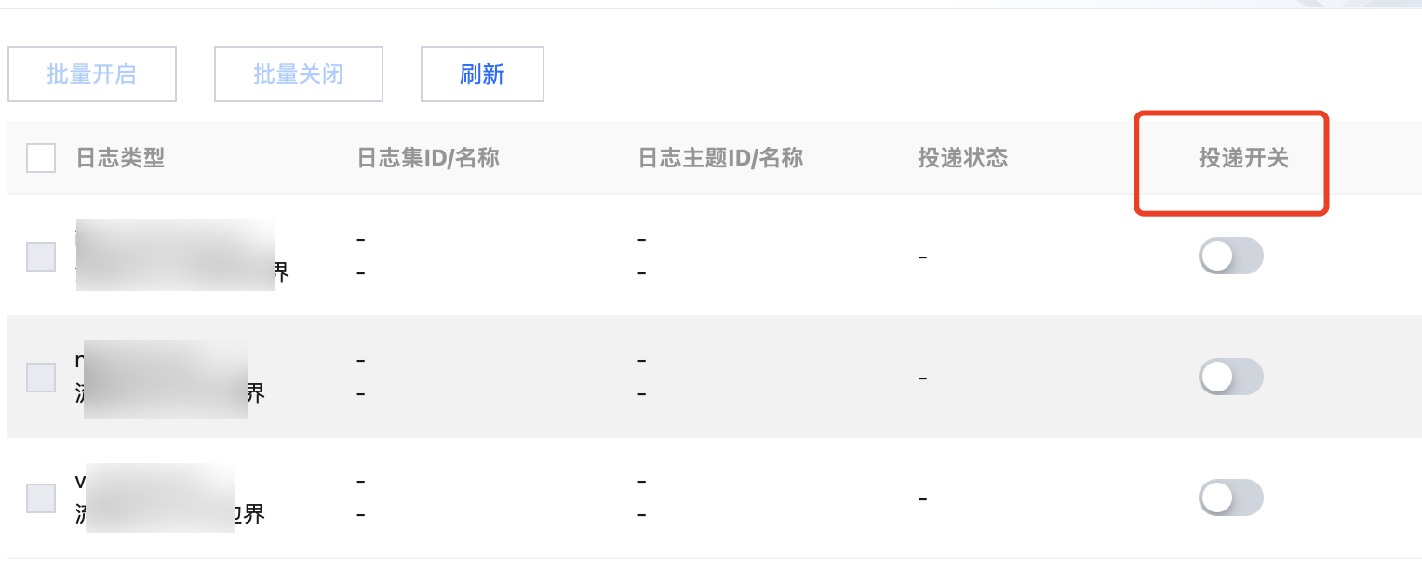1422x570 pixels.
Task: Click the highlighted 投递开关 column header
Action: tap(1243, 158)
